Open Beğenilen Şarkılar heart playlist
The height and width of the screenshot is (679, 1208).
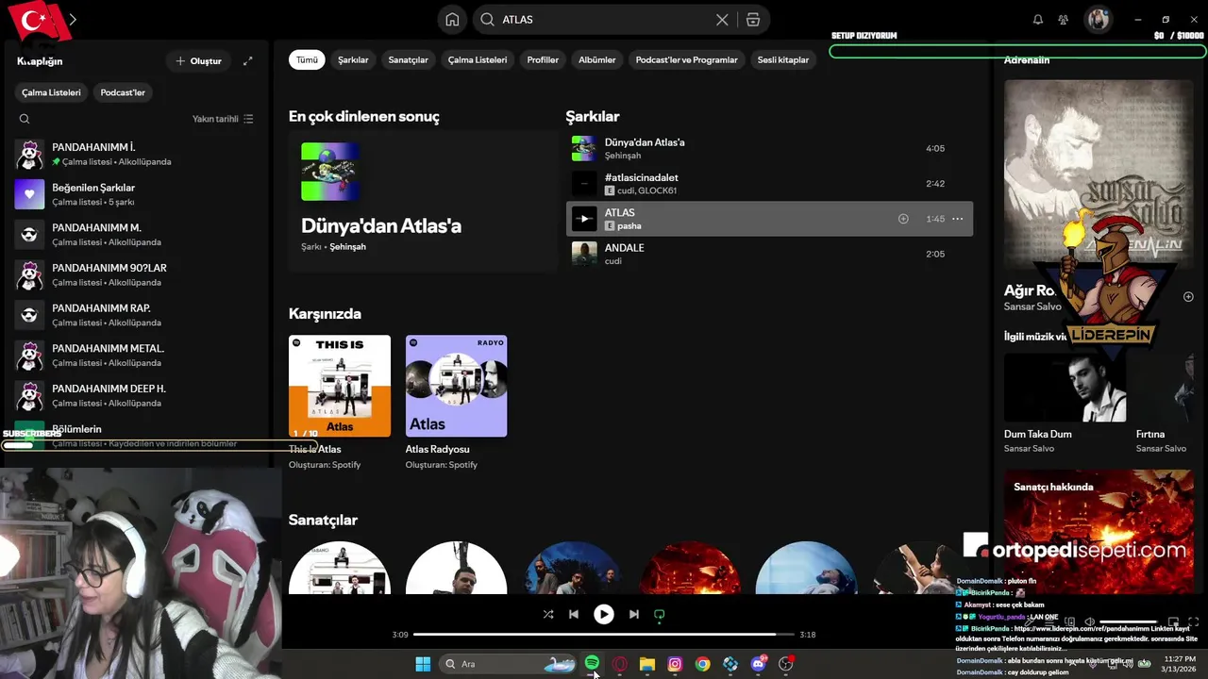pyautogui.click(x=136, y=194)
